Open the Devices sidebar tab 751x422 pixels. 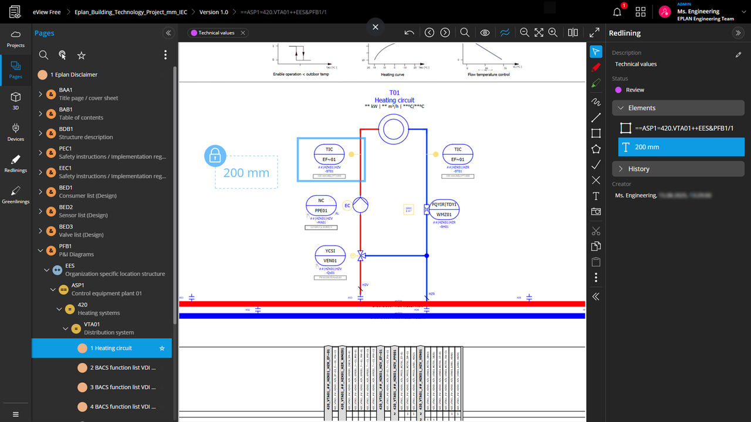(x=16, y=132)
